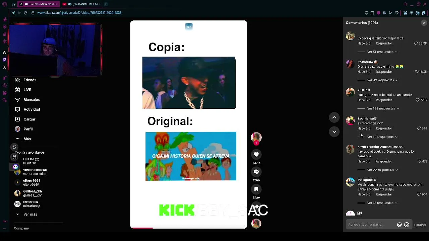Like Y-ULIAN's comment heart
429x241 pixels.
click(x=418, y=100)
